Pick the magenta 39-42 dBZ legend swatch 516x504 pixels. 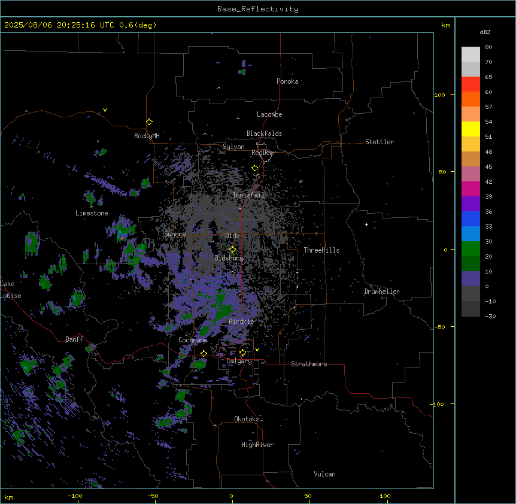[x=471, y=189]
